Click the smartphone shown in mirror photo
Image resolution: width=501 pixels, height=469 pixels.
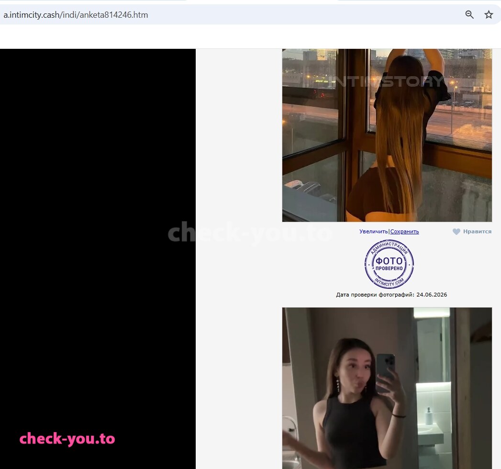(385, 371)
